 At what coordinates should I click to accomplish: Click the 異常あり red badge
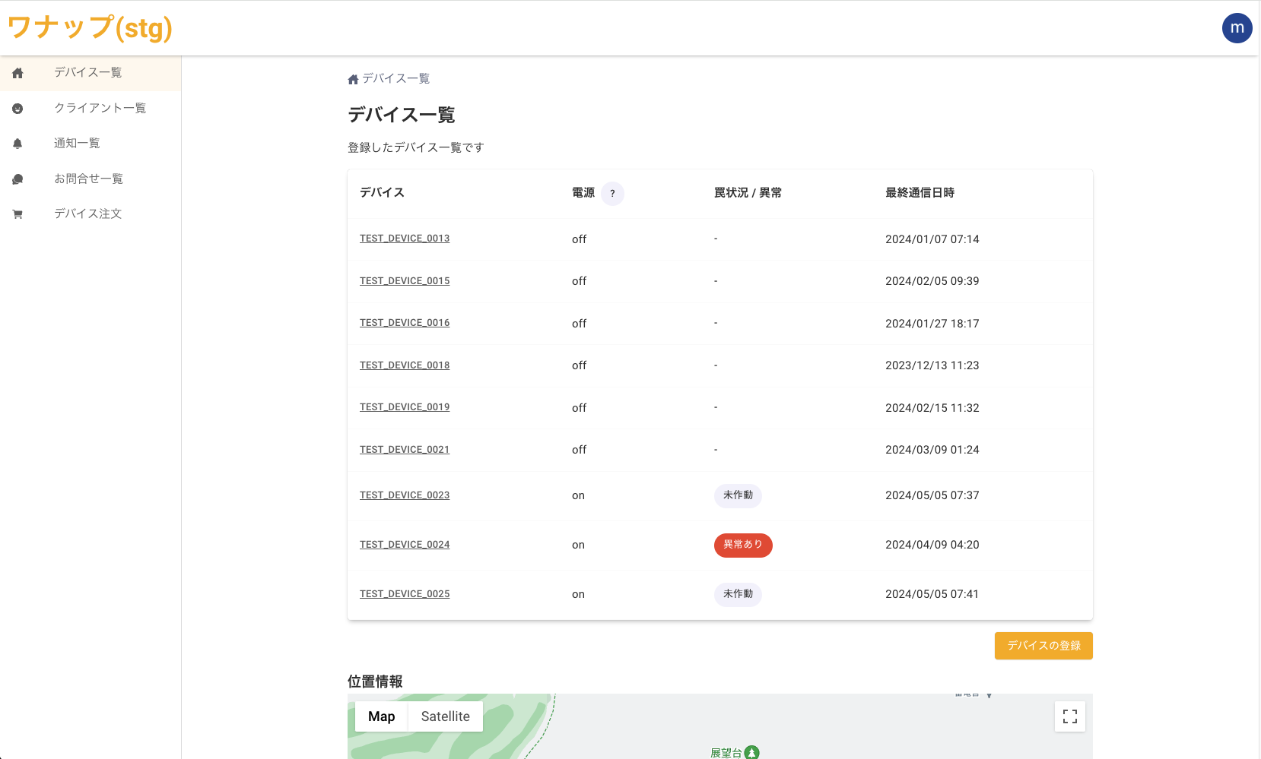click(743, 546)
